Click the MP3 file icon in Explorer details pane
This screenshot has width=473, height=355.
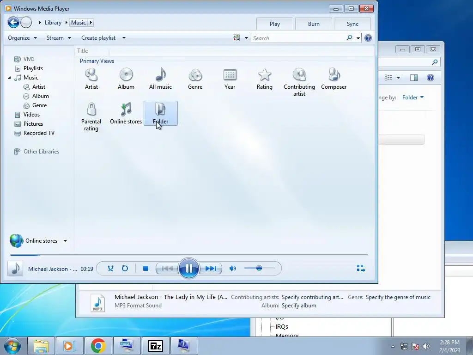pyautogui.click(x=98, y=302)
